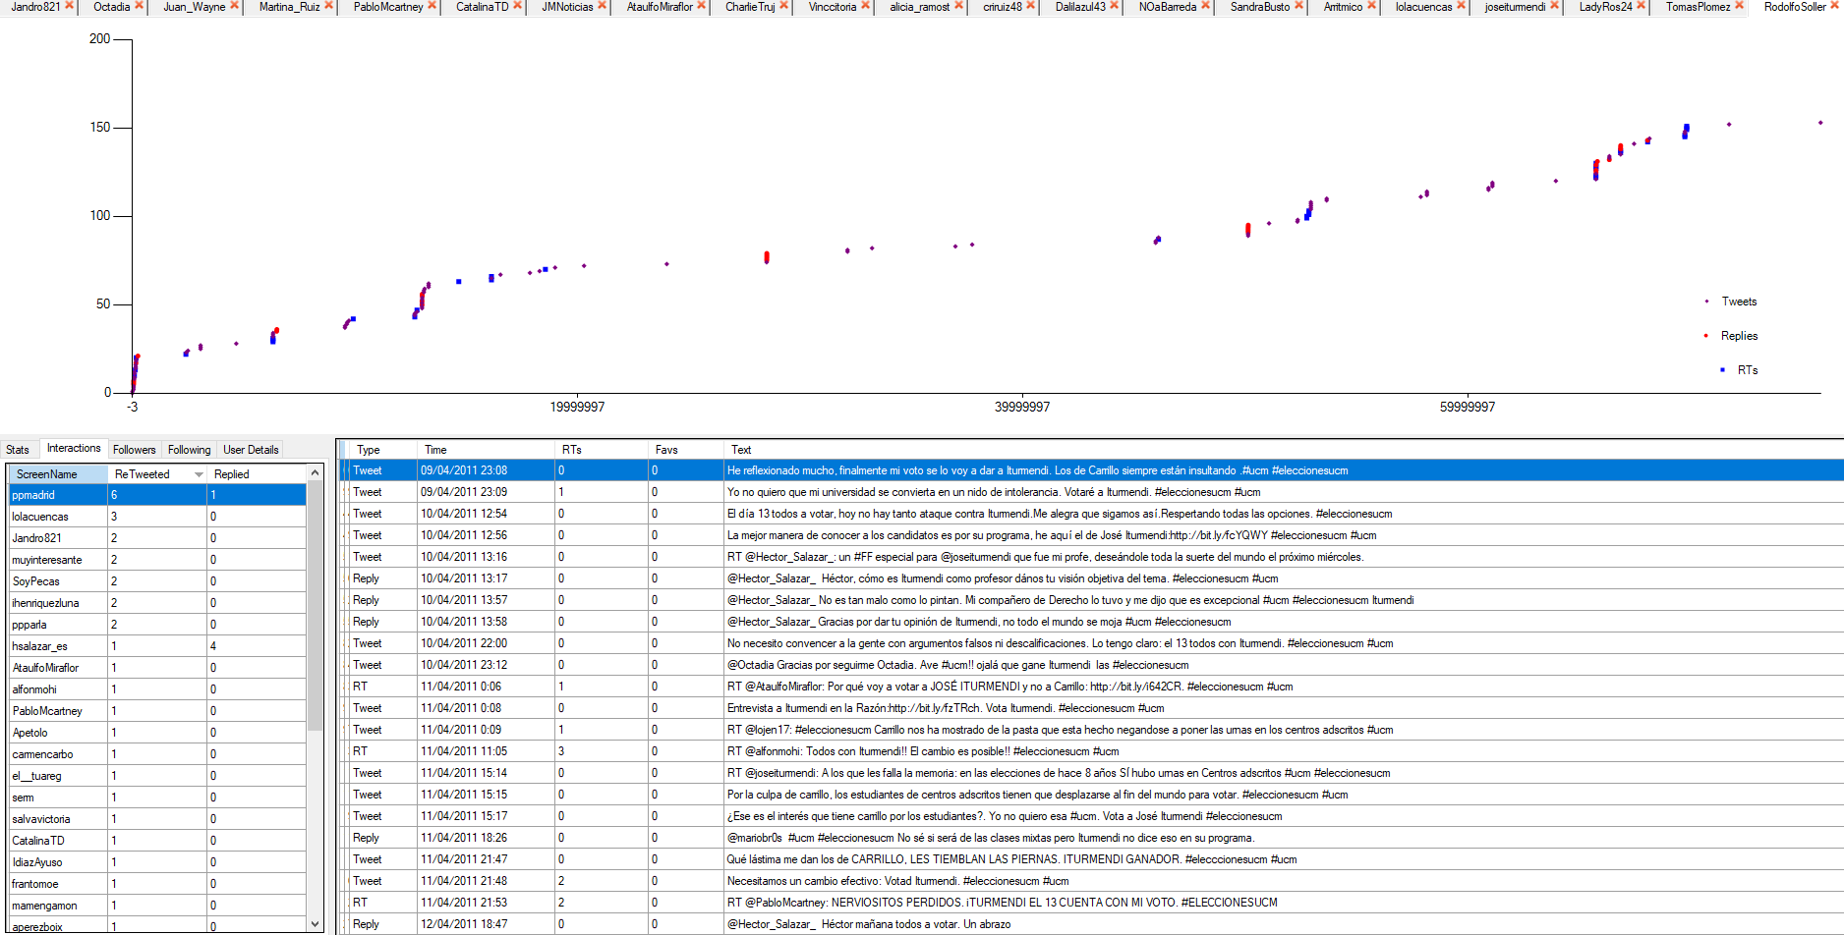Close the Jandro821 tab with its X
Image resolution: width=1844 pixels, height=935 pixels.
pos(70,6)
